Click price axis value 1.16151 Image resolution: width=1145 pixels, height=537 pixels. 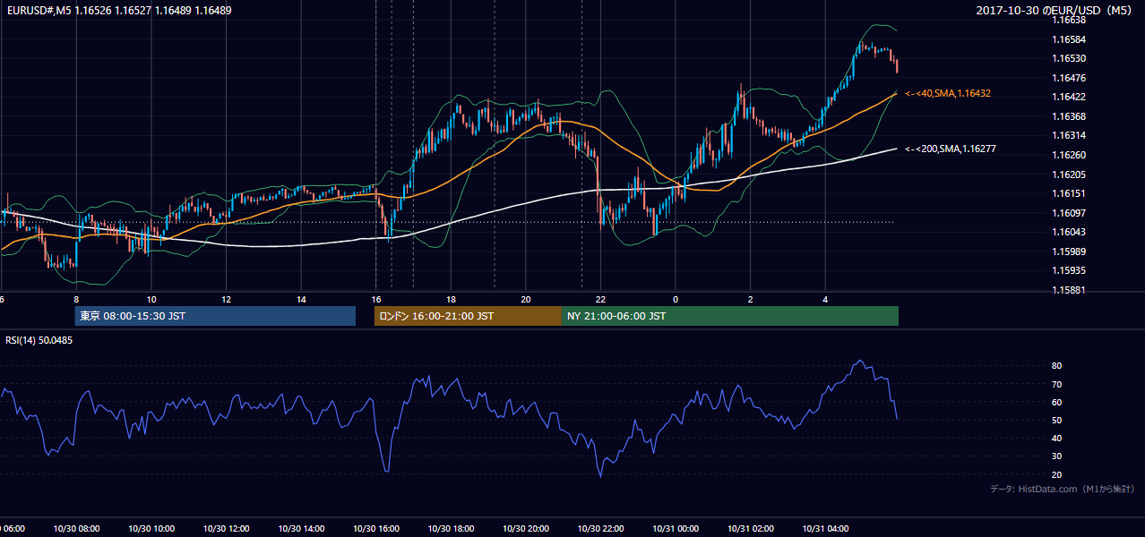click(x=1070, y=193)
